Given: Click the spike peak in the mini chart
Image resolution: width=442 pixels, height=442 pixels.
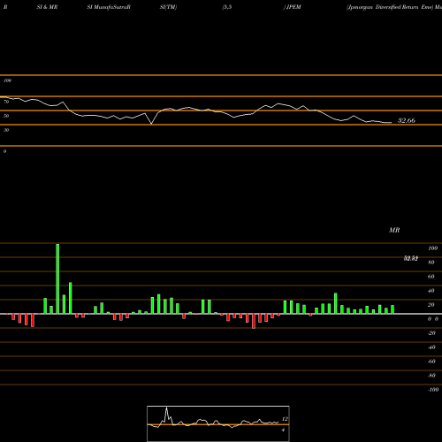Looking at the screenshot, I should [x=166, y=408].
